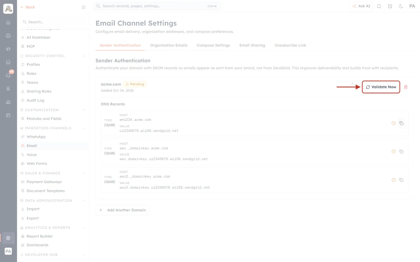Copy the aec2._domainkey.acme.com DNS record
The image size is (420, 262).
coord(401,180)
